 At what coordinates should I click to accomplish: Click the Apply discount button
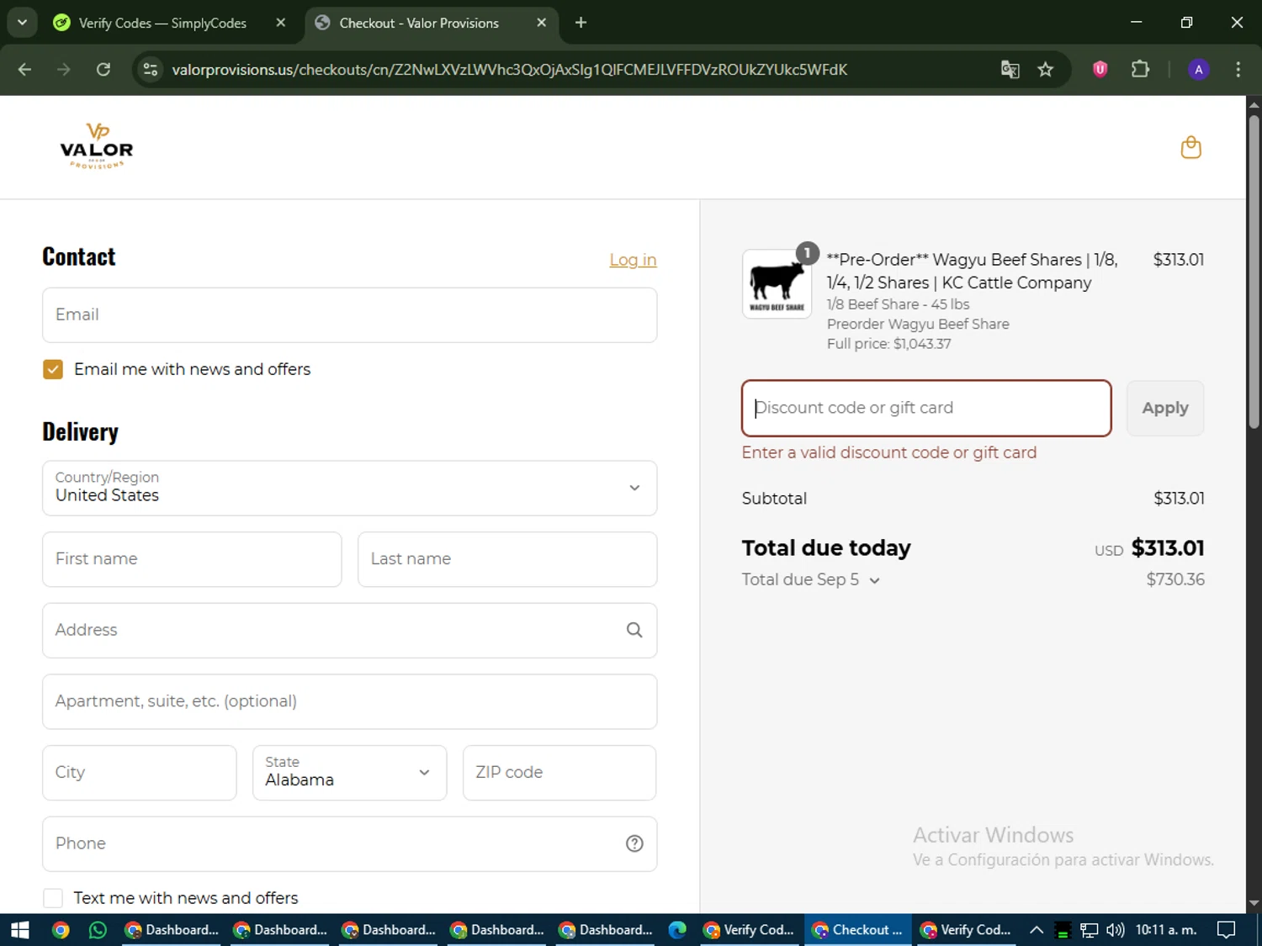coord(1164,408)
